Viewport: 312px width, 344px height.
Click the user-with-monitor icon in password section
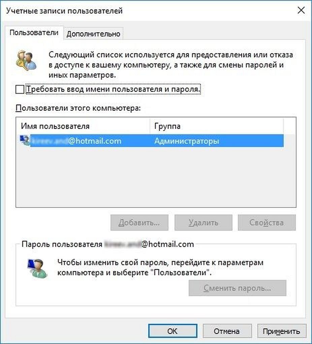click(x=37, y=268)
